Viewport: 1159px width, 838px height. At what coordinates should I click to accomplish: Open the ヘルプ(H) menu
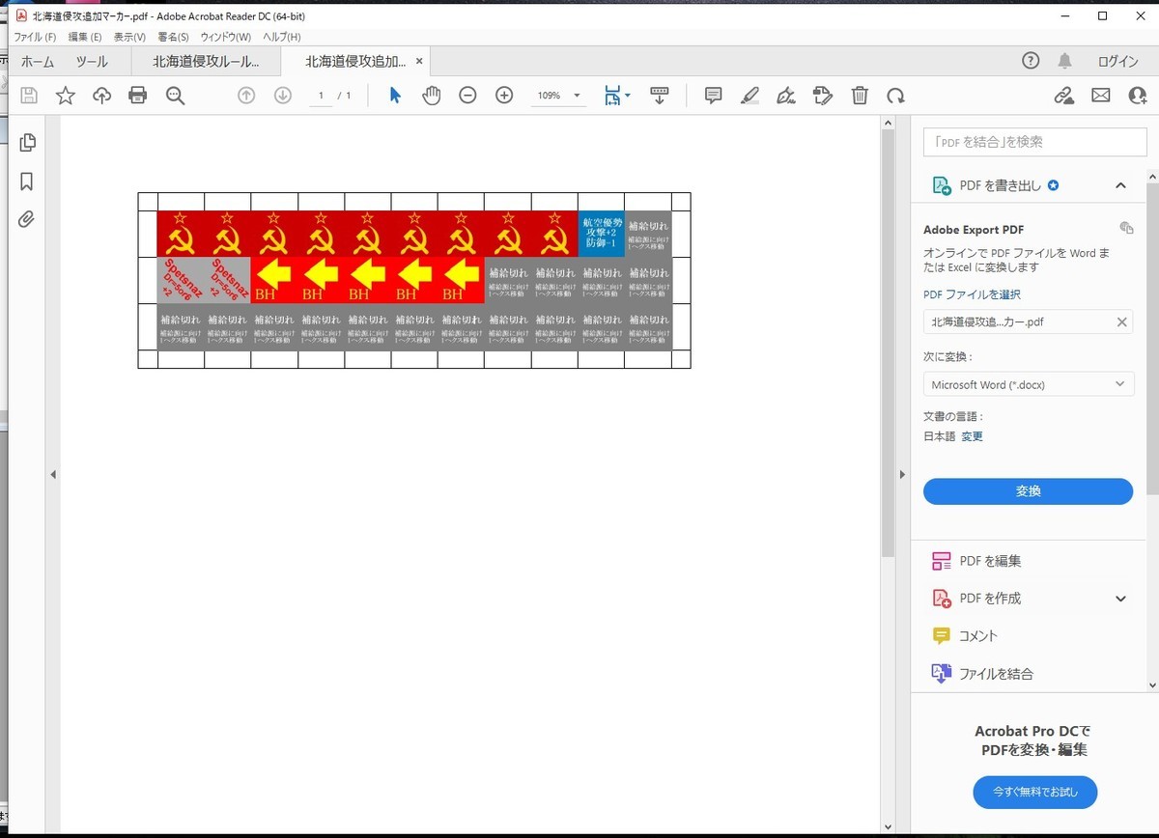coord(282,37)
